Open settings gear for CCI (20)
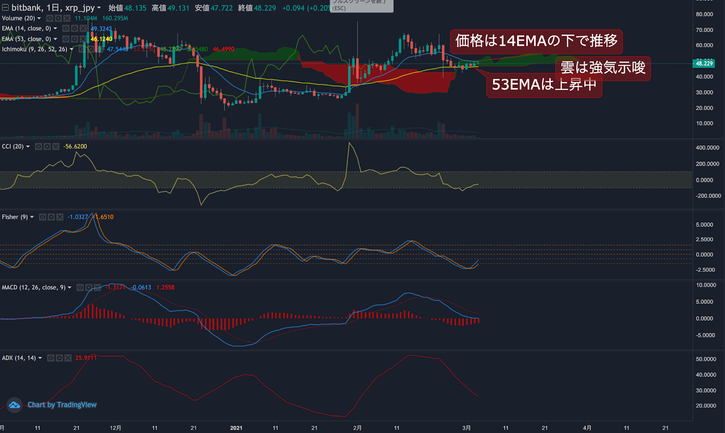The width and height of the screenshot is (725, 433). coord(47,146)
